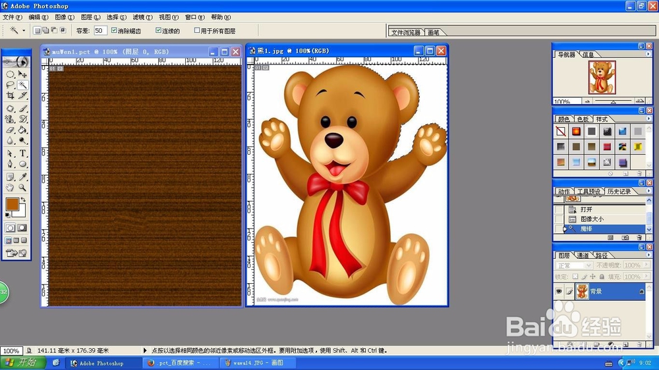Create new snapshot in History panel

[625, 238]
